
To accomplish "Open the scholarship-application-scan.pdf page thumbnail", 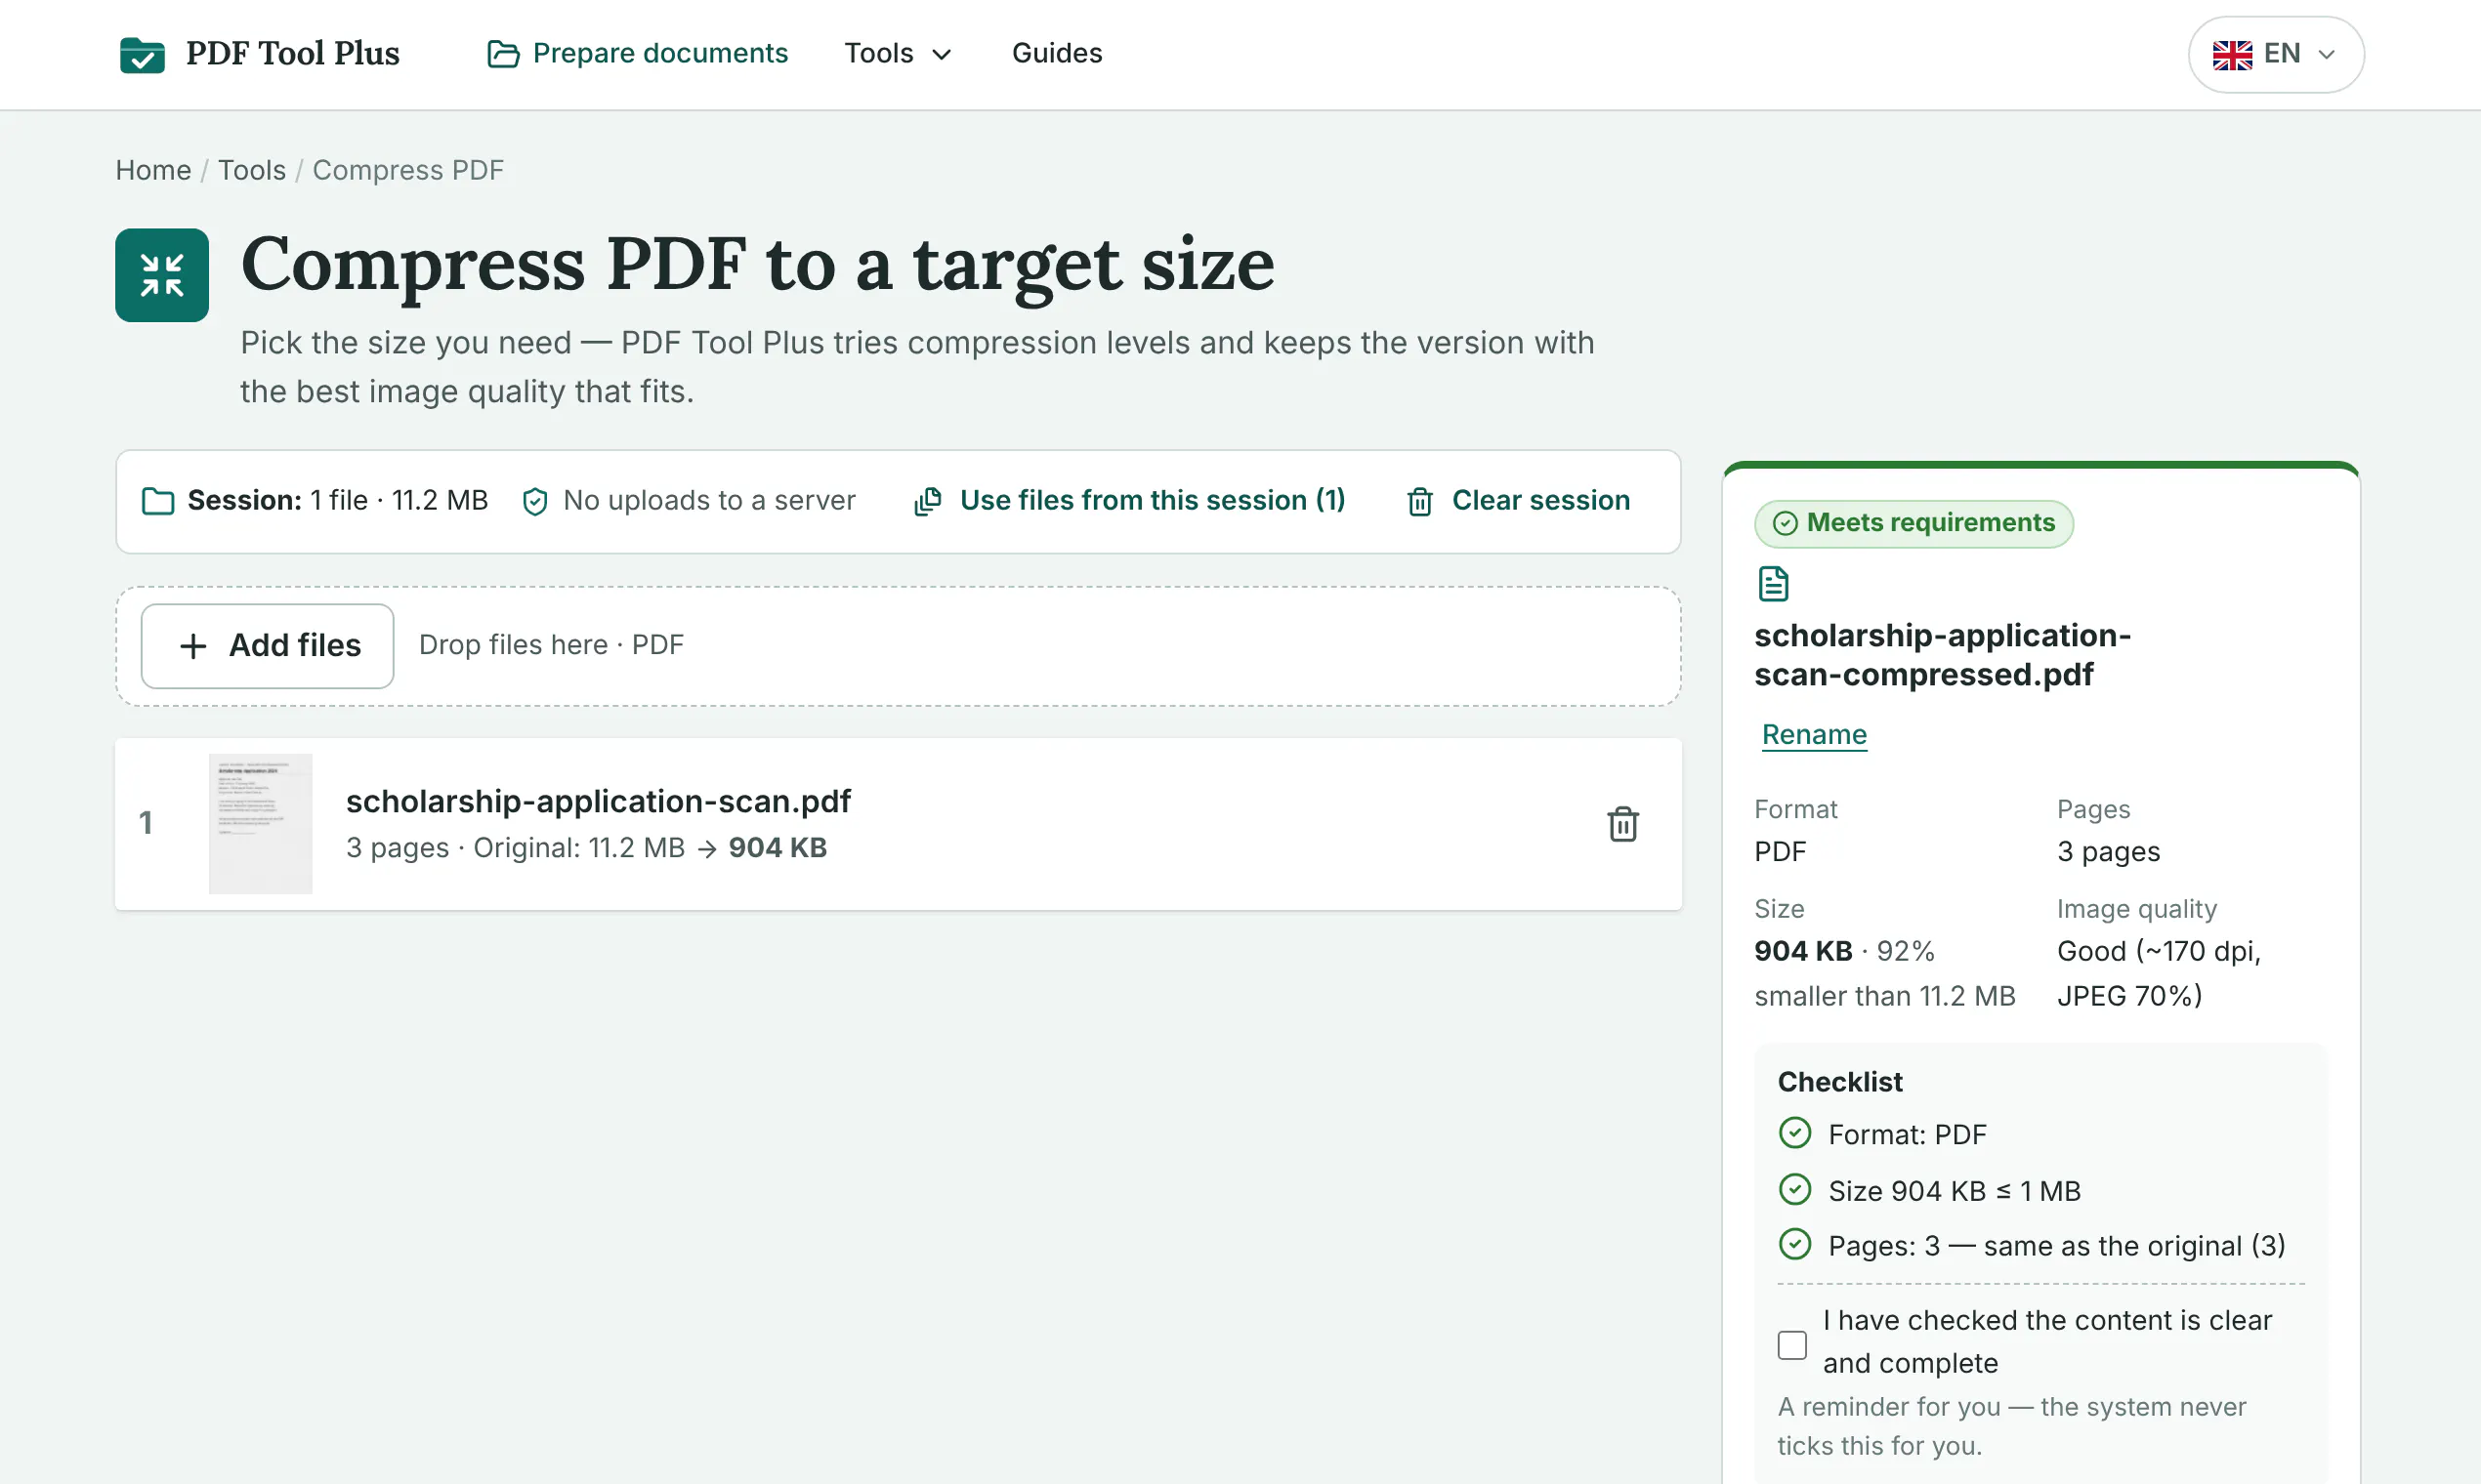I will coord(260,824).
